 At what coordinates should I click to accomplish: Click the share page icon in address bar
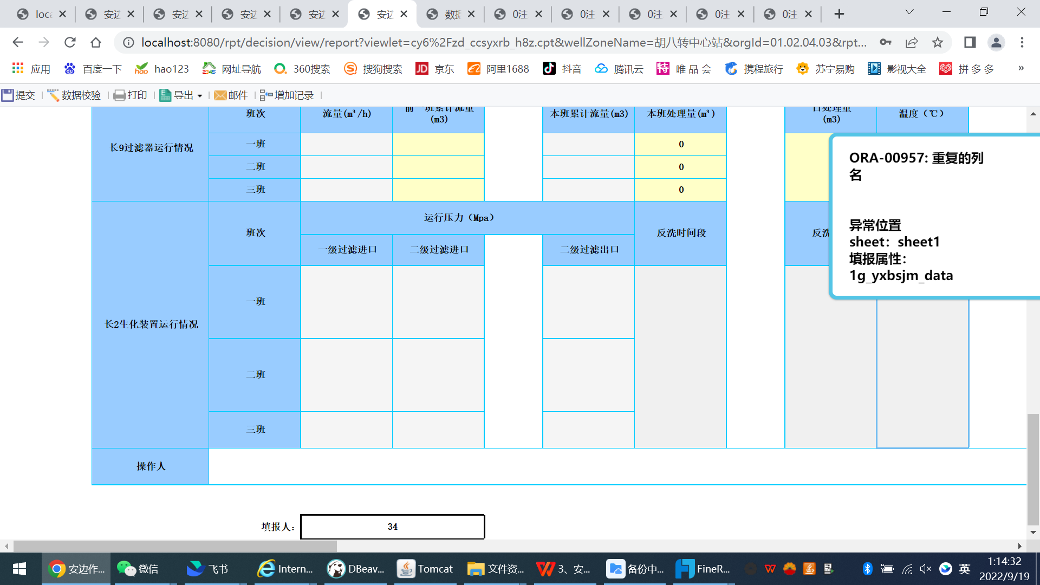[912, 42]
